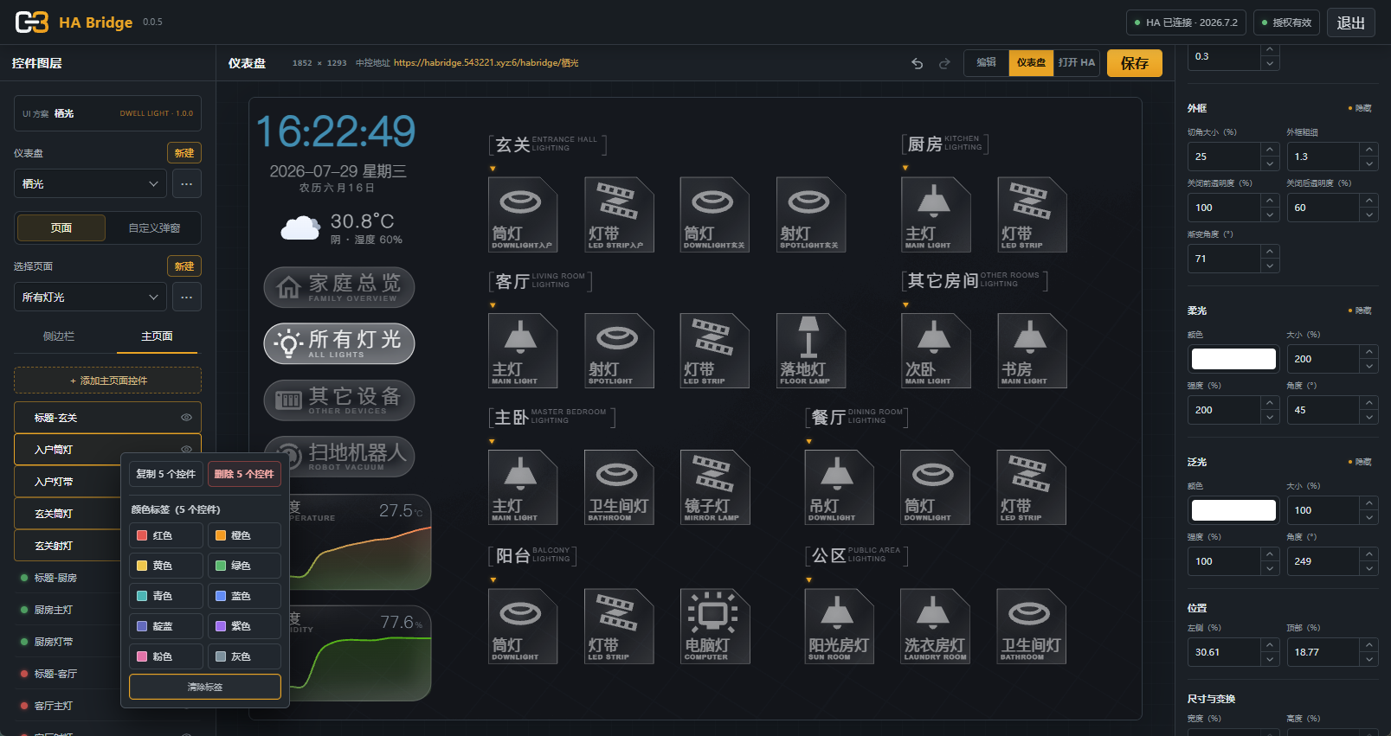1391x736 pixels.
Task: Click the redo arrow icon
Action: tap(944, 63)
